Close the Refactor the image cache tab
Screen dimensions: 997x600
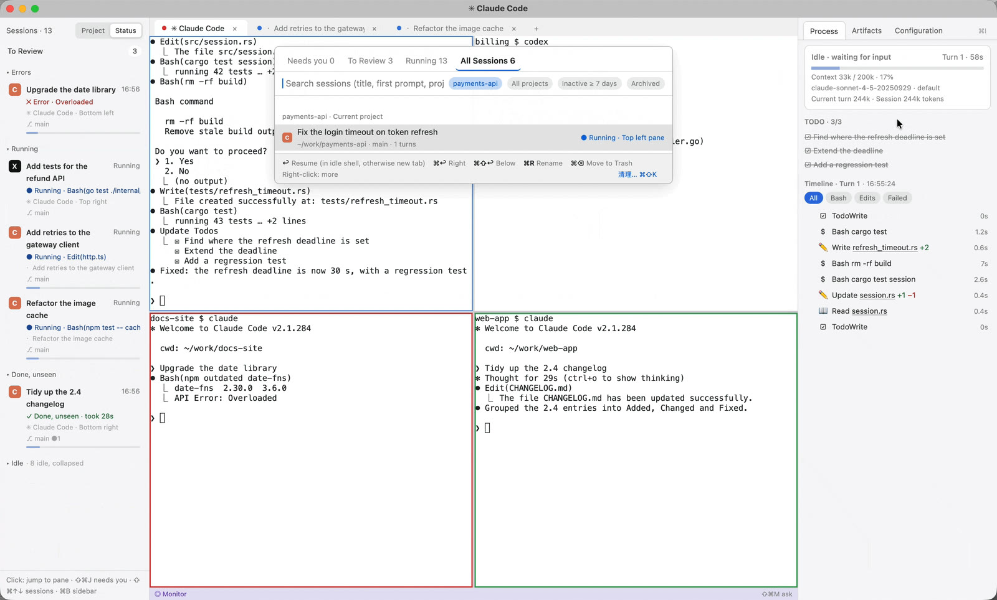pos(514,29)
